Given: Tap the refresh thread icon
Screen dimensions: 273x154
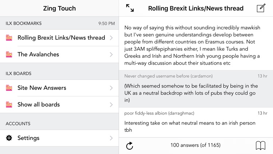Looking at the screenshot, I should [130, 146].
